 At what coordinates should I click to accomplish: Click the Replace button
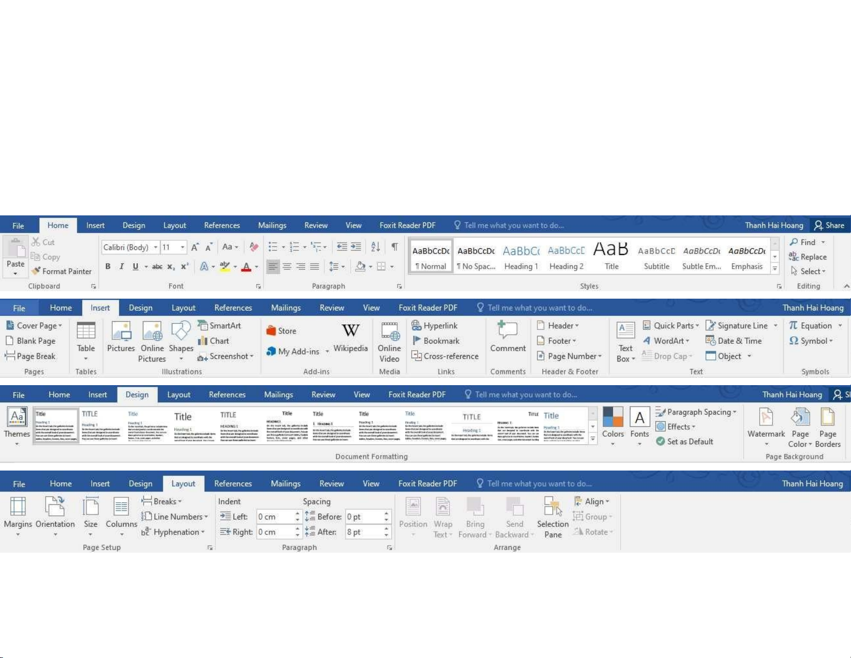[808, 257]
